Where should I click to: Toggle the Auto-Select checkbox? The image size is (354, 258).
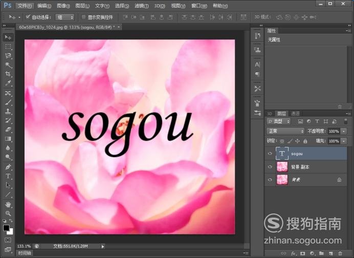pos(28,17)
